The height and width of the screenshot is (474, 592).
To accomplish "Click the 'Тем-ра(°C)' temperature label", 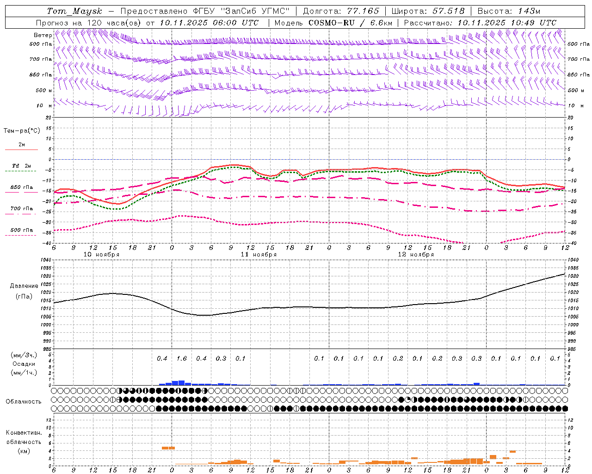I will (22, 131).
